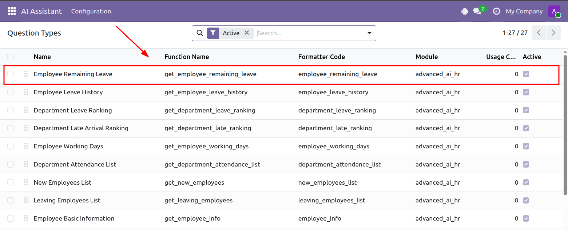
Task: Remove the Active filter tag
Action: 247,33
